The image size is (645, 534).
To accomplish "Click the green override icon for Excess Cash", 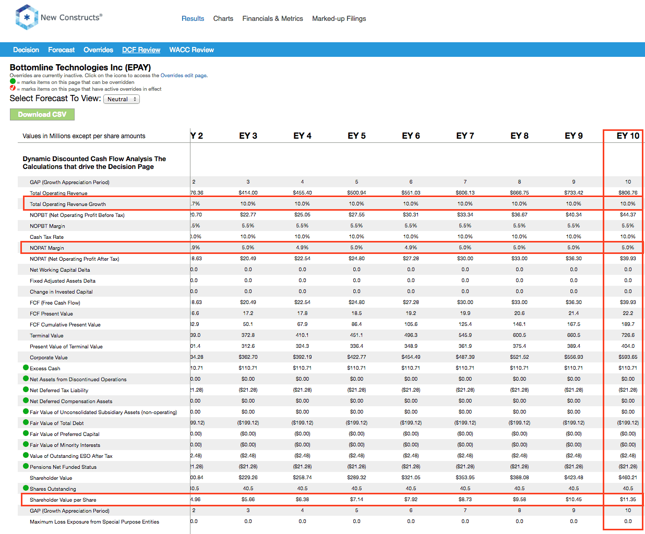I will [26, 368].
